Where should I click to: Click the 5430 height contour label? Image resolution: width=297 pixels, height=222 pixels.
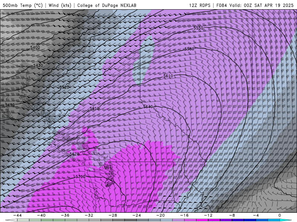(38, 65)
